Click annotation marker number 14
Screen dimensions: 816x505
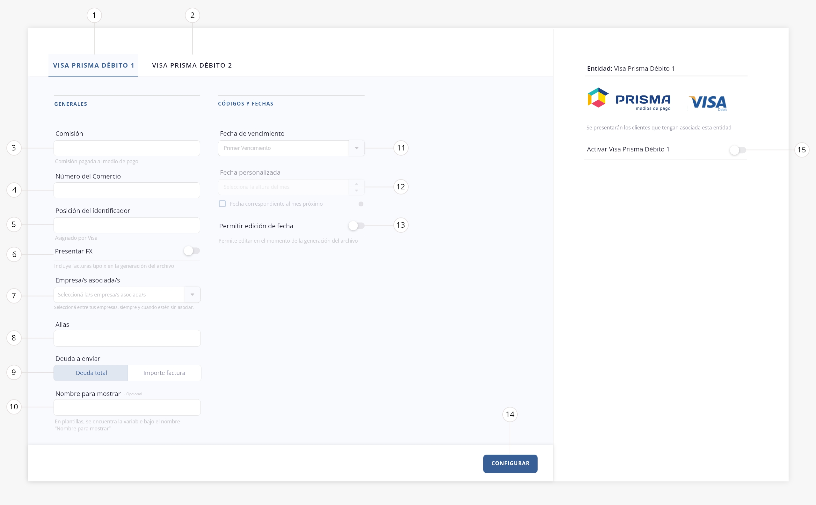(x=510, y=414)
